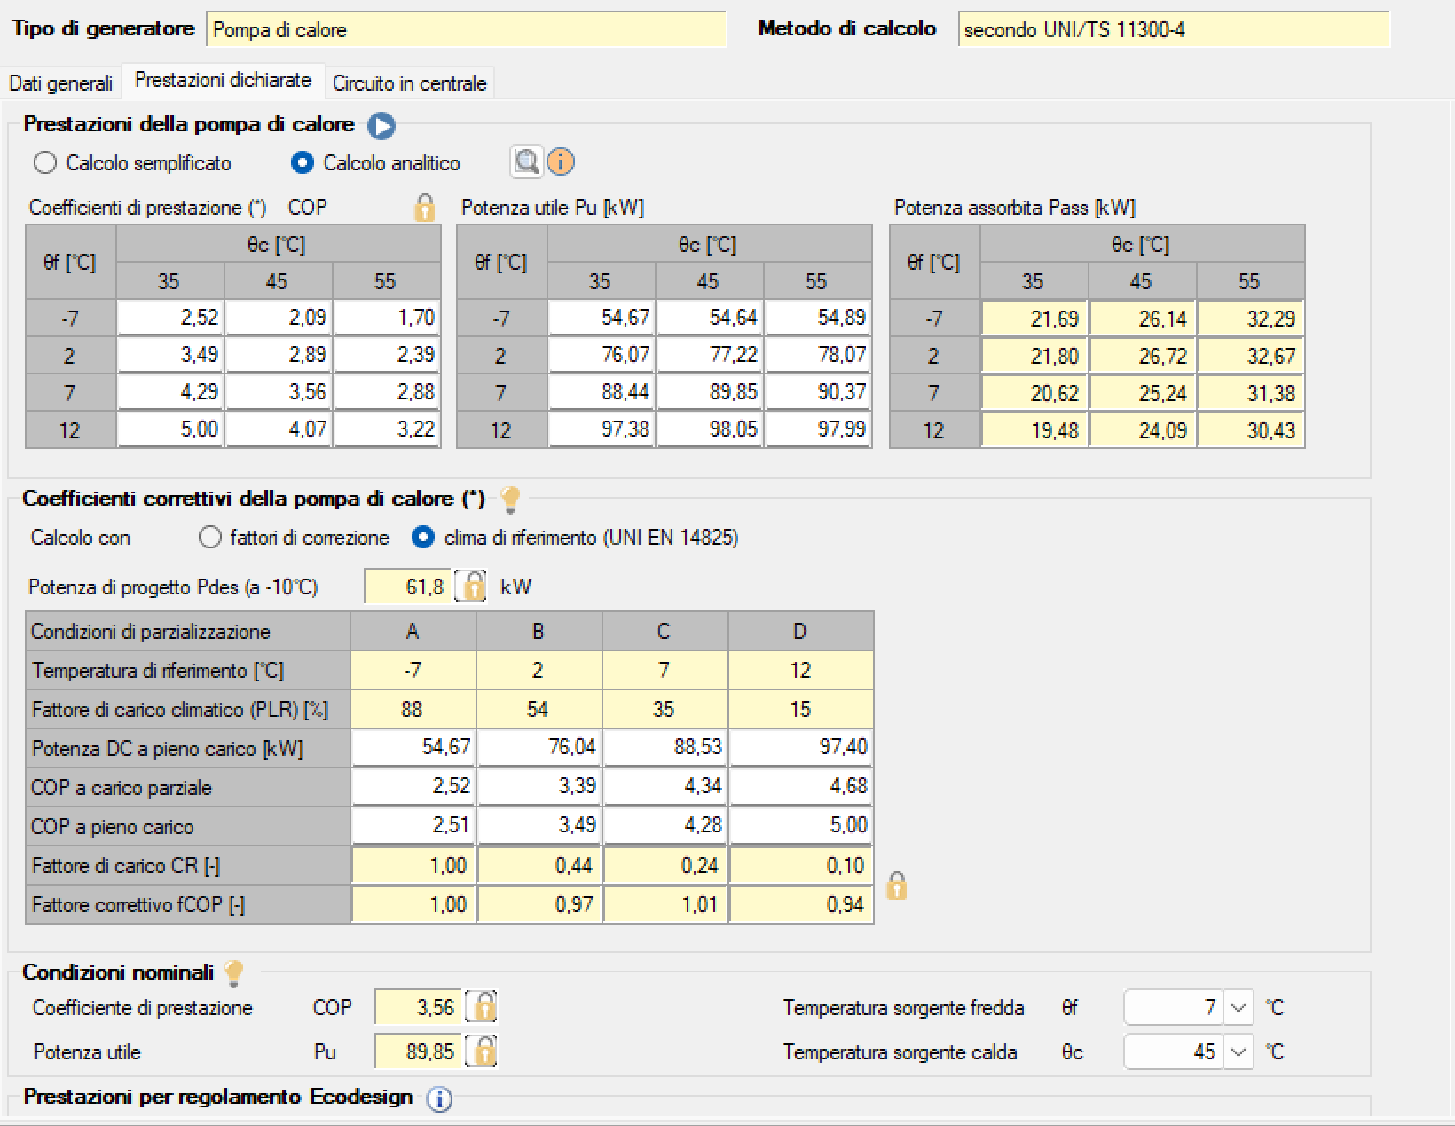Select COP a carico parziale cell 4,68
This screenshot has width=1455, height=1126.
[x=800, y=786]
